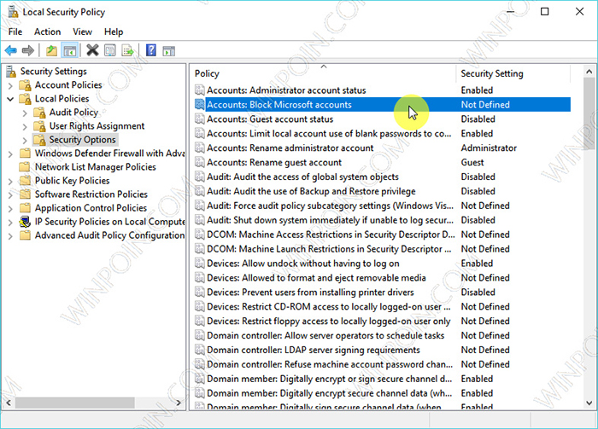Viewport: 598px width, 429px height.
Task: Select Local Policies in the tree
Action: tap(62, 99)
